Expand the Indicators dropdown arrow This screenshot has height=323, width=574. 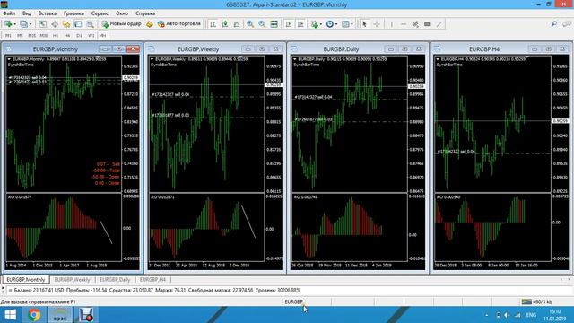coord(321,24)
